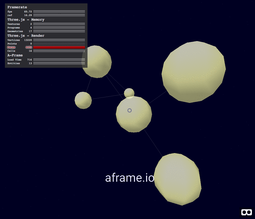This screenshot has height=219, width=255.
Task: Select the Entities stat label
Action: (13, 63)
